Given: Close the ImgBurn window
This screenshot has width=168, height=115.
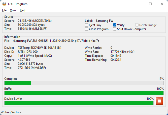Looking at the screenshot, I should pos(162,4).
